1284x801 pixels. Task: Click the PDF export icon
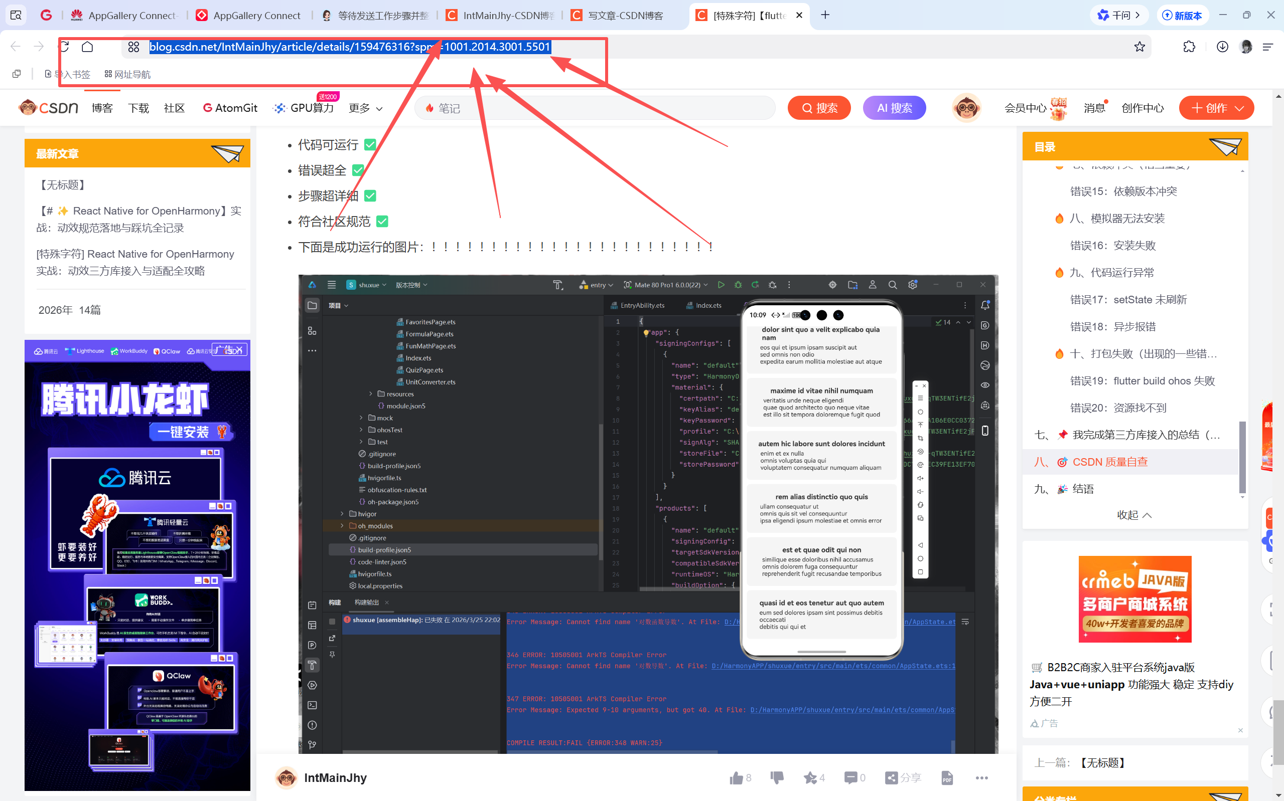(947, 777)
